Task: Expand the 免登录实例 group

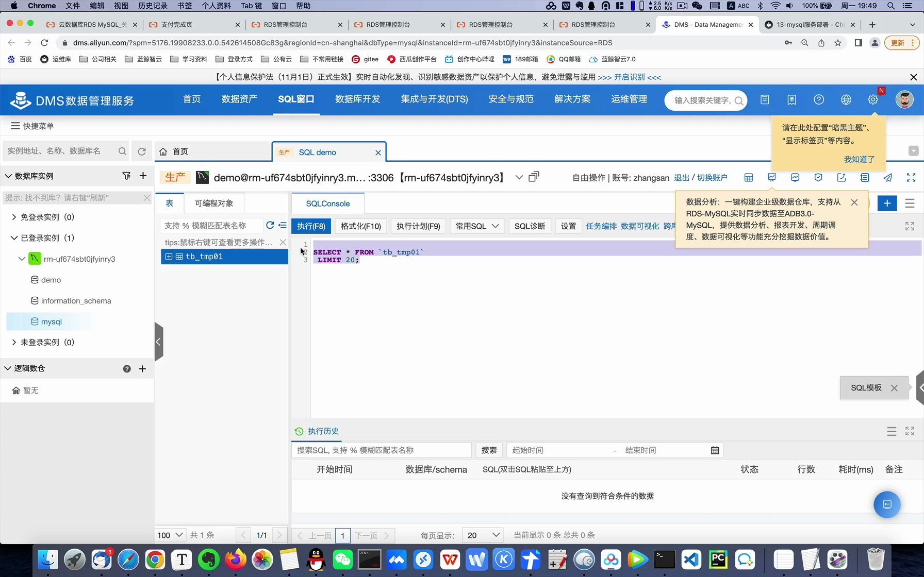Action: click(x=14, y=217)
